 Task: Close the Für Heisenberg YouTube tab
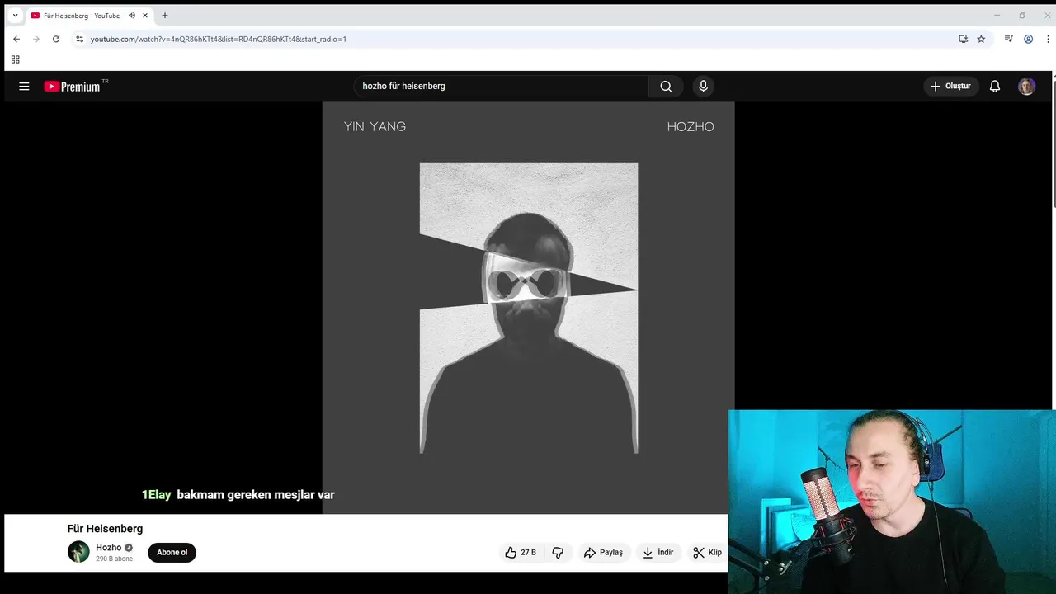point(145,16)
